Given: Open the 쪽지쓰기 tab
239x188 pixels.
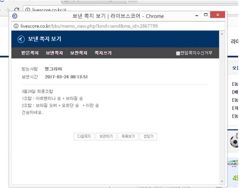Looking at the screenshot, I should tap(103, 53).
